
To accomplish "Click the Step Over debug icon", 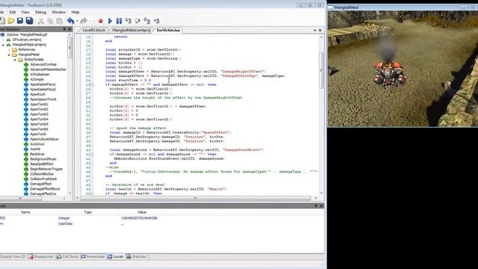I will [137, 21].
